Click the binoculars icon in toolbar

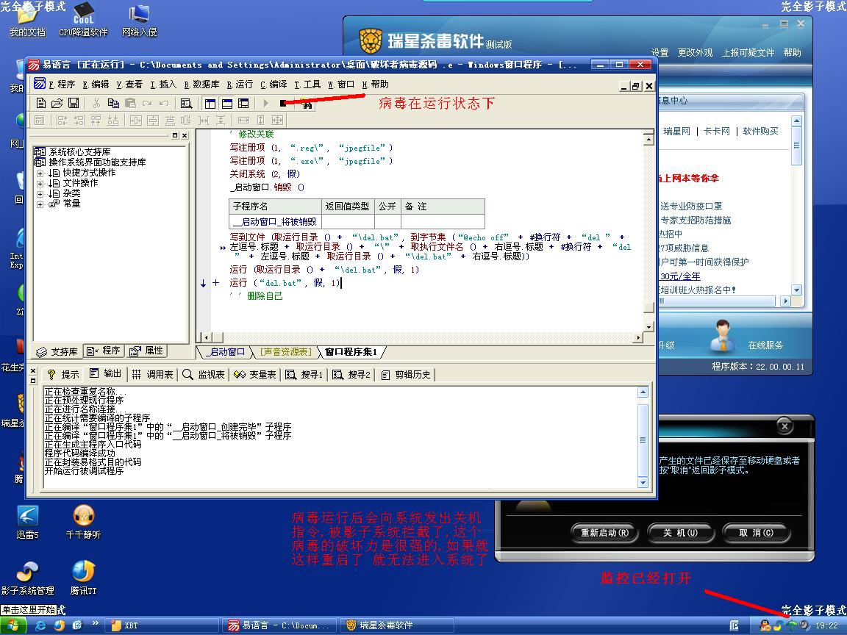tap(307, 104)
